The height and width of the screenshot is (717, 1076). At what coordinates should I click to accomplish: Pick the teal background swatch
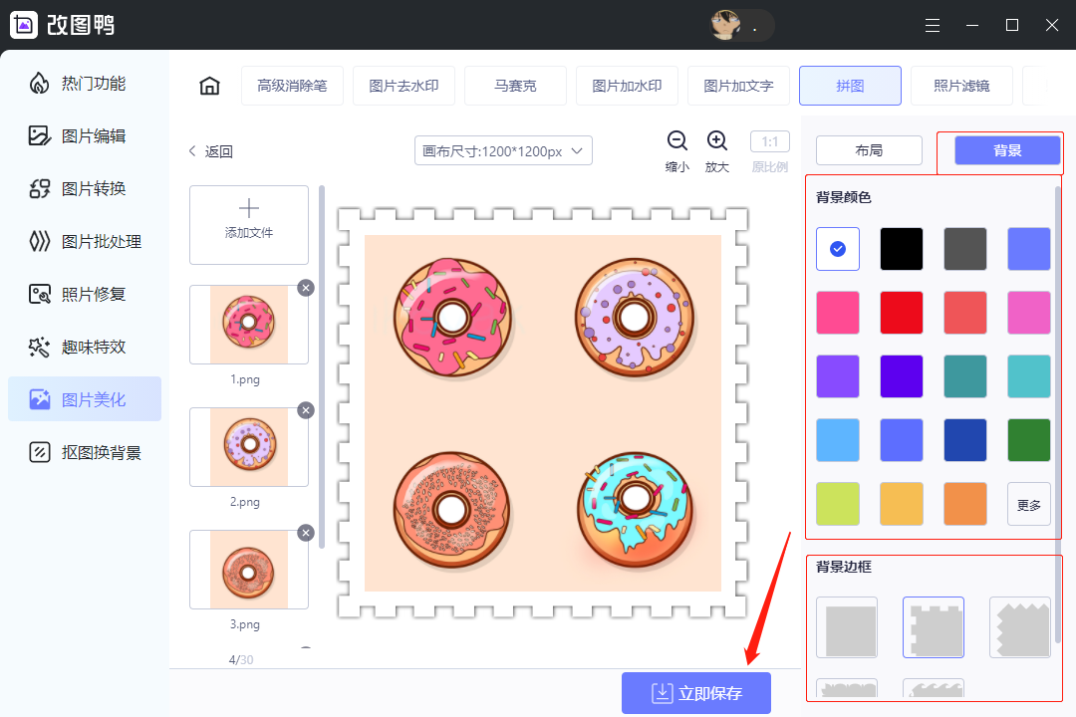[x=964, y=376]
